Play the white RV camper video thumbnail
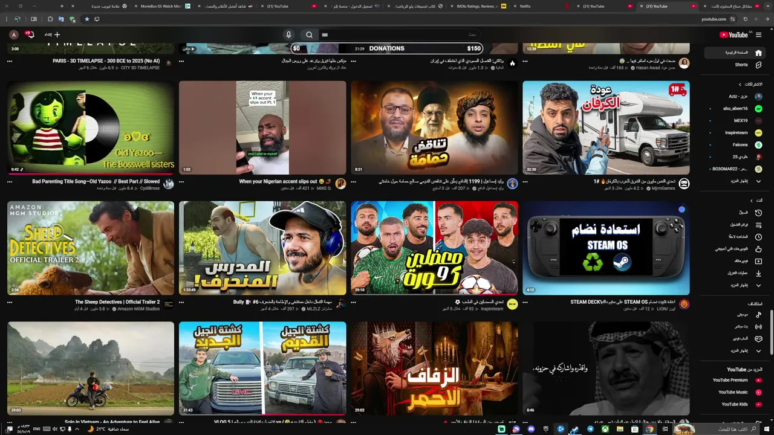Image resolution: width=774 pixels, height=435 pixels. pos(606,127)
